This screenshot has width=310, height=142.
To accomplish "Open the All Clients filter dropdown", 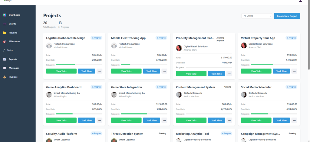I will pos(256,16).
